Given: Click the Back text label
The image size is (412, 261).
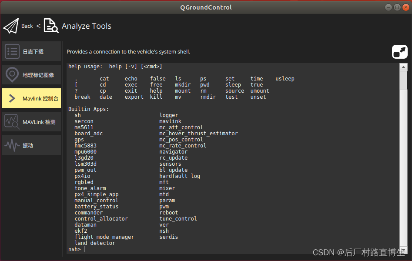Looking at the screenshot, I should (27, 26).
